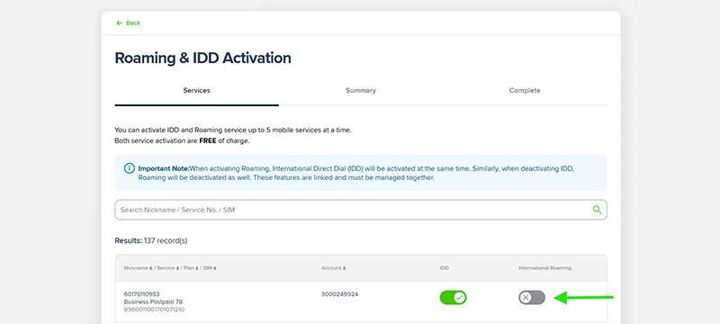Screen dimensions: 720x324
Task: Switch to the Summary step tab
Action: pyautogui.click(x=361, y=91)
